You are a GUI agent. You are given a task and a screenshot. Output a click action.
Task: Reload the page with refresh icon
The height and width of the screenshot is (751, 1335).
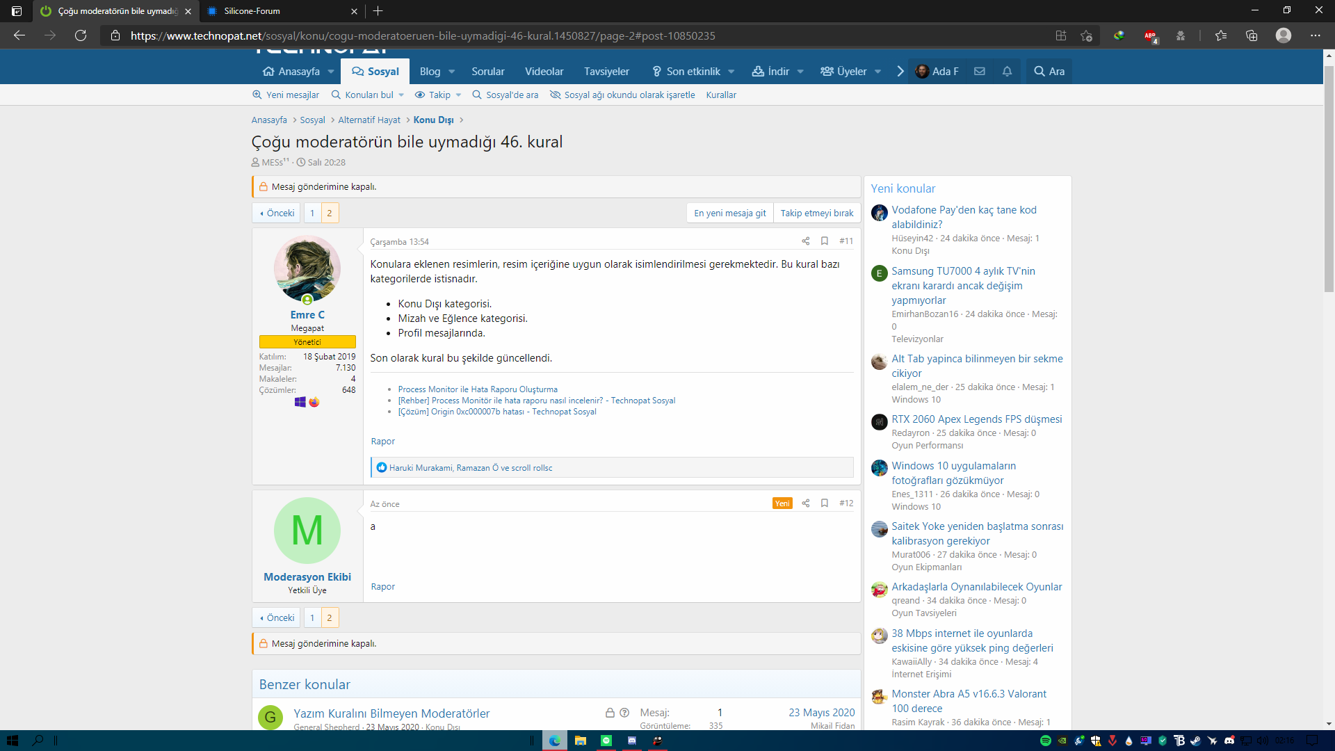[81, 35]
